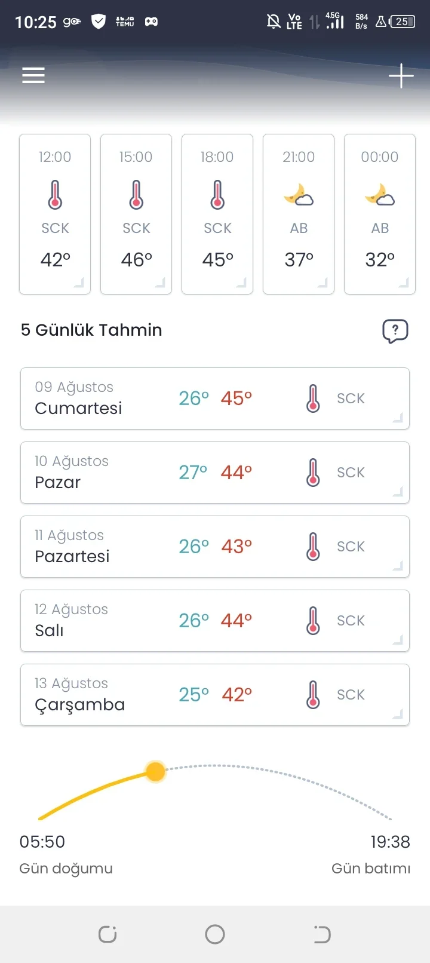430x963 pixels.
Task: Open the 10 Ağustos Pazar forecast
Action: tap(215, 473)
